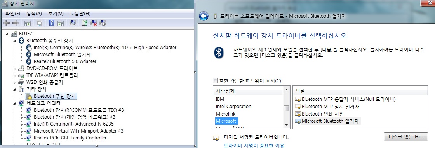Click the Bluetooth icon beside Intel Centrino Wireless Bluetooth
Screen dimensions: 435x148
click(x=29, y=48)
